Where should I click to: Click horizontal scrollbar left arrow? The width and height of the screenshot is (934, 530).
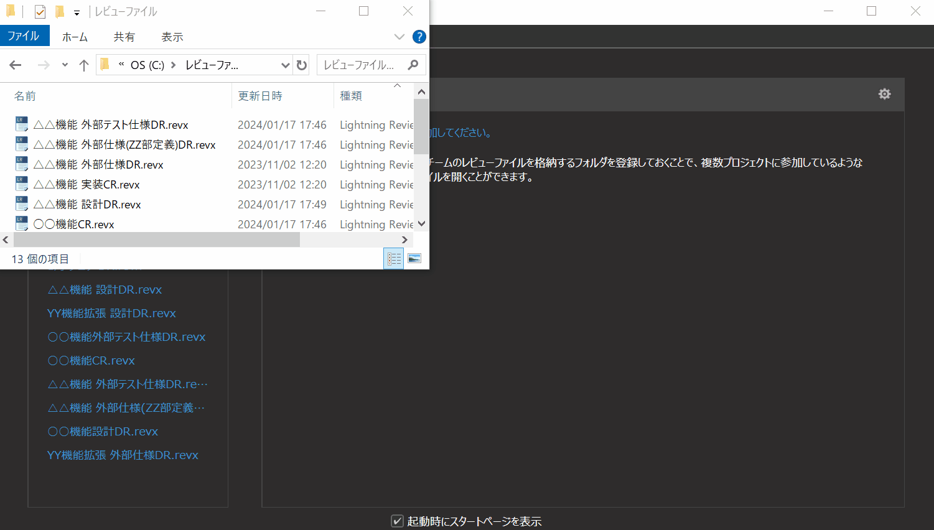tap(6, 239)
